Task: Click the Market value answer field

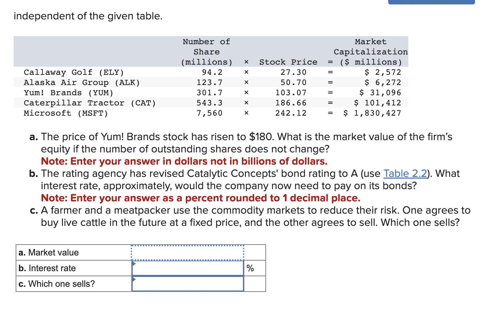Action: [187, 252]
